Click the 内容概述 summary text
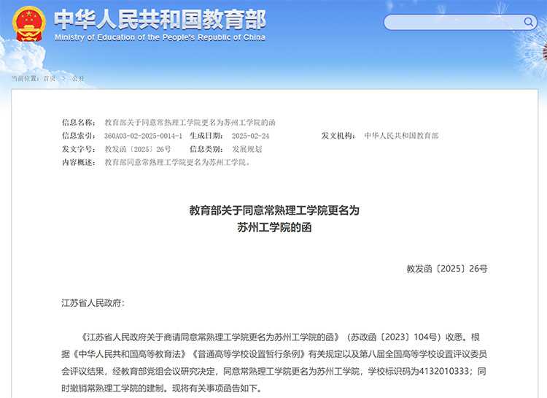The image size is (547, 398). (177, 162)
